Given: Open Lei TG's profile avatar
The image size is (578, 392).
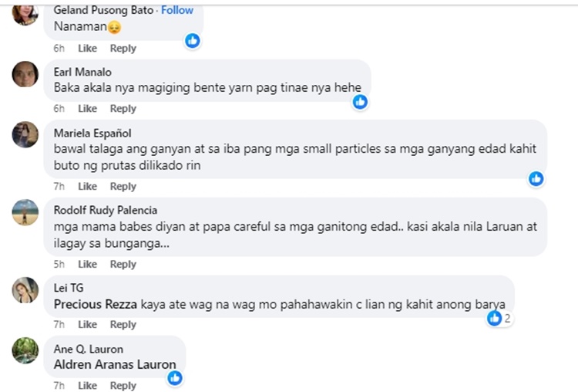Looking at the screenshot, I should click(x=25, y=290).
